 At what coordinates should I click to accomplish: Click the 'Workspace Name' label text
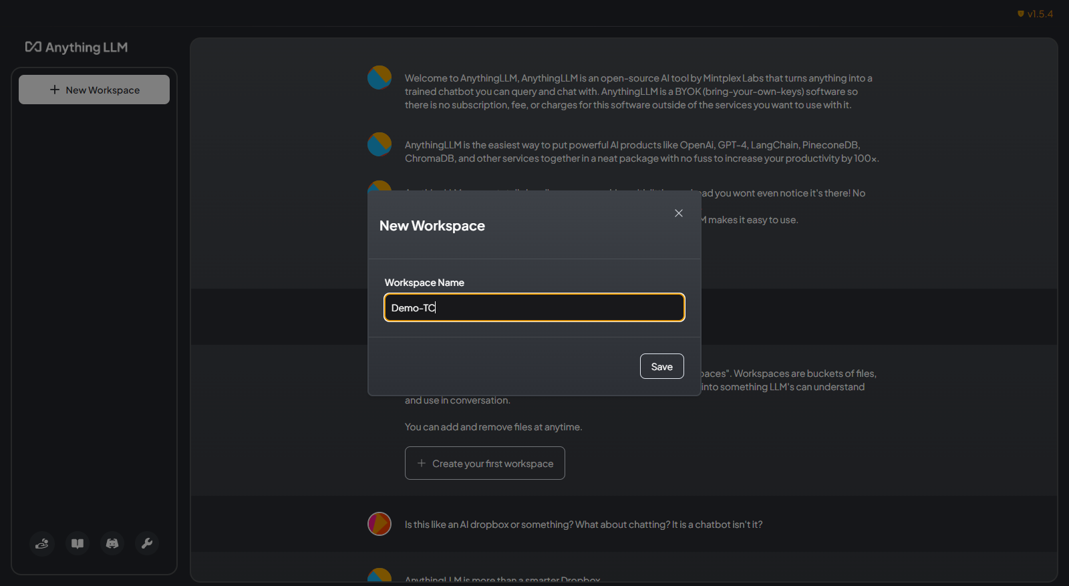click(x=424, y=283)
